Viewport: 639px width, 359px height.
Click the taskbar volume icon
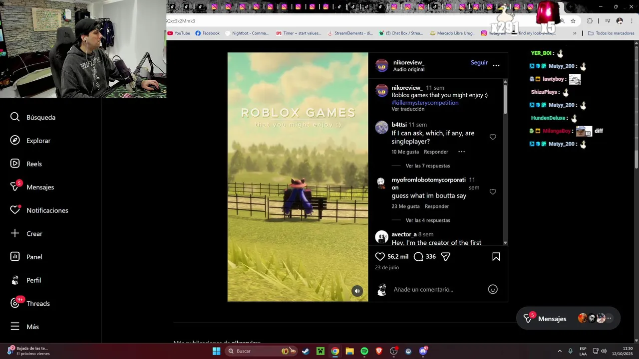pyautogui.click(x=604, y=351)
